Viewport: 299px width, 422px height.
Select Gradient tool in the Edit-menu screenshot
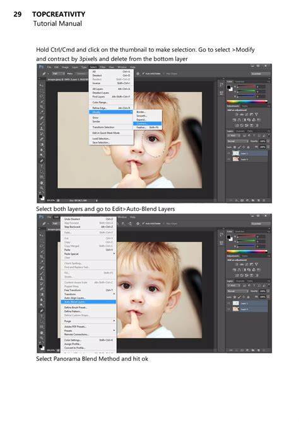tap(42, 294)
